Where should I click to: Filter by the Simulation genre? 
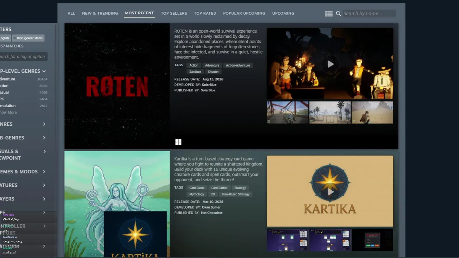tap(24, 106)
